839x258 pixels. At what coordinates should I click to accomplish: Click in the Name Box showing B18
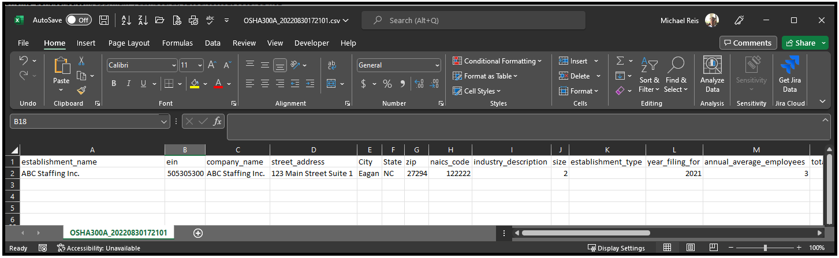pos(85,122)
